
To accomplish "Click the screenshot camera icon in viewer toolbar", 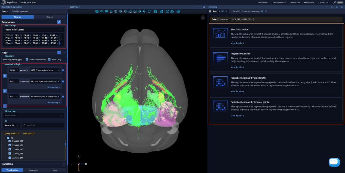I will click(x=168, y=11).
